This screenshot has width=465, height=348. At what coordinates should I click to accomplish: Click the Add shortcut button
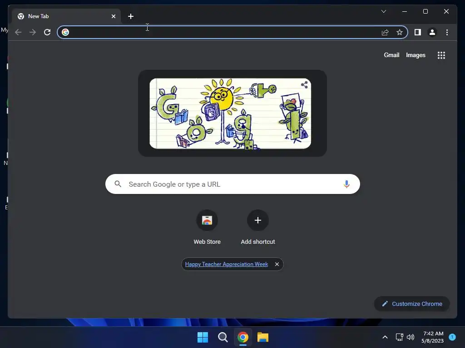[x=258, y=227]
